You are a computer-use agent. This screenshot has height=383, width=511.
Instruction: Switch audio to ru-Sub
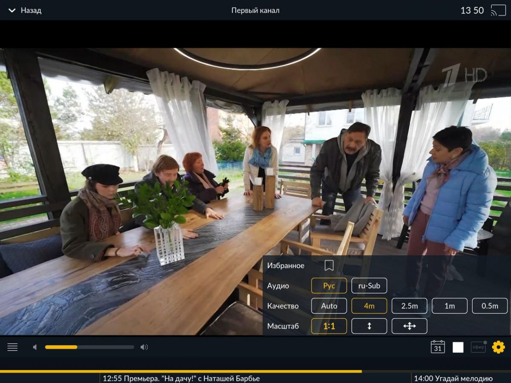369,286
